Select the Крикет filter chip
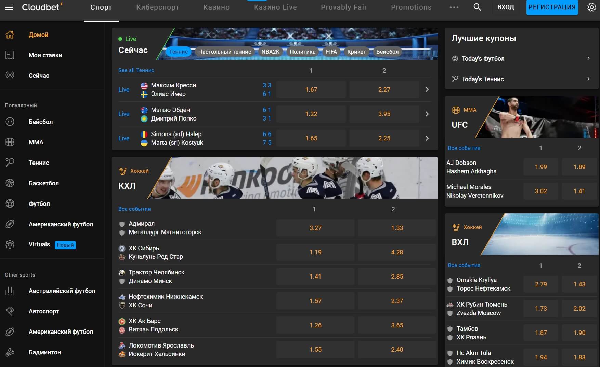Image resolution: width=600 pixels, height=367 pixels. pyautogui.click(x=357, y=52)
